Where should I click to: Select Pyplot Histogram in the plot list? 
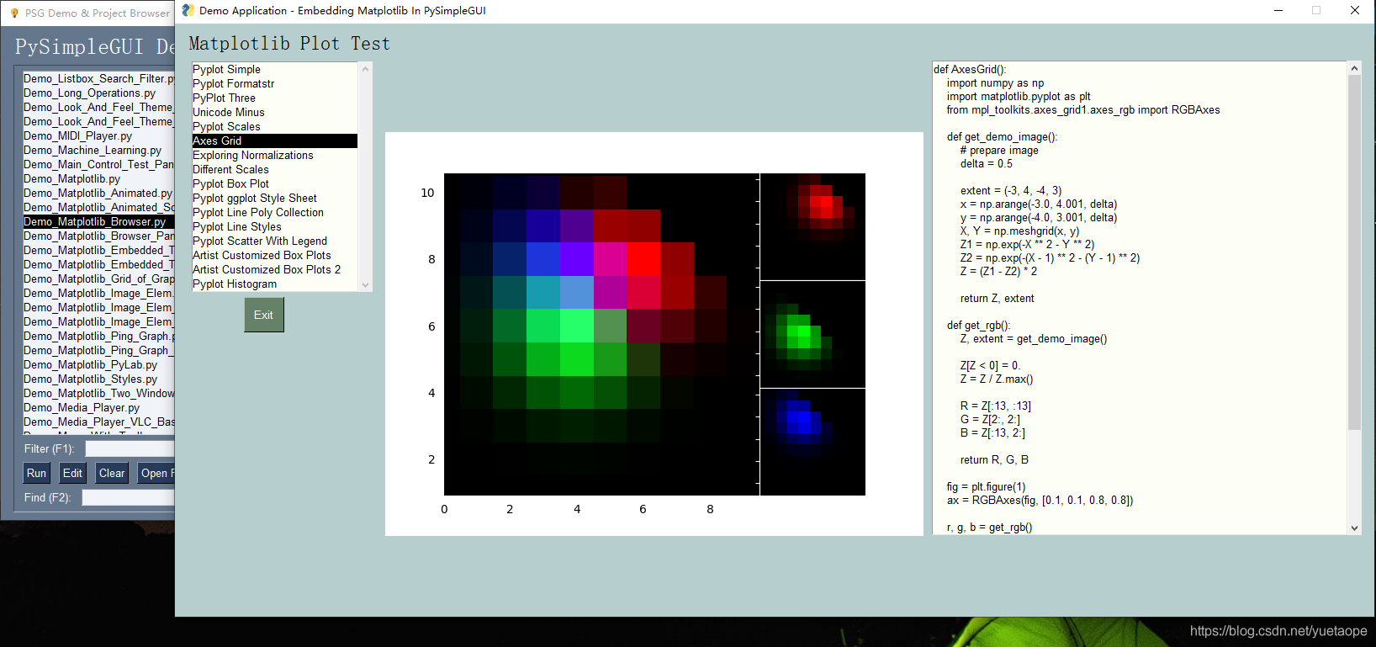(274, 284)
